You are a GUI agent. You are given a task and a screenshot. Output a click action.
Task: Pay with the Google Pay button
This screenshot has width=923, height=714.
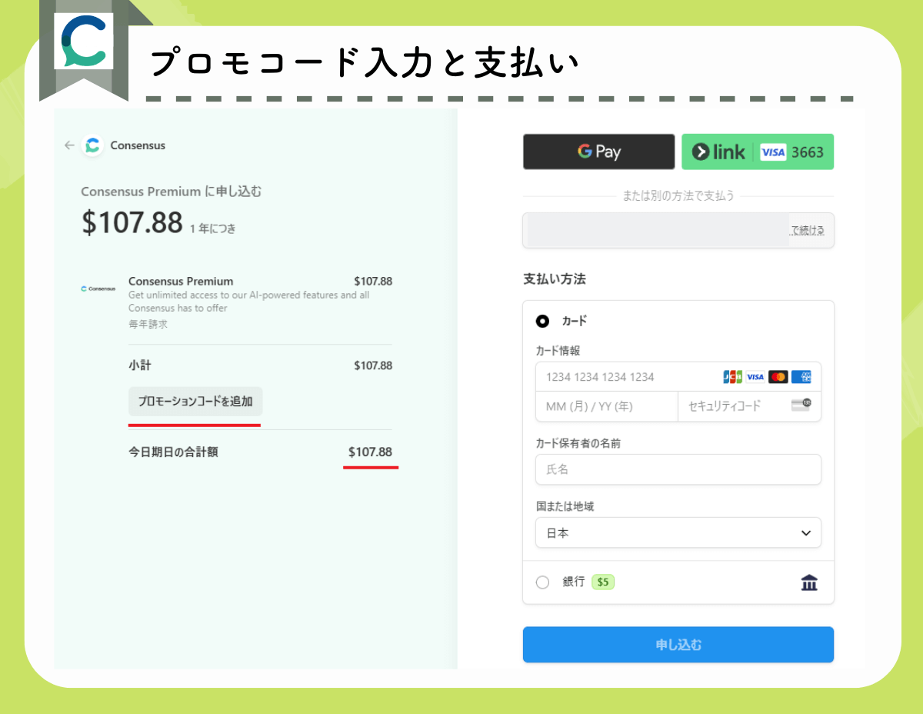(598, 152)
